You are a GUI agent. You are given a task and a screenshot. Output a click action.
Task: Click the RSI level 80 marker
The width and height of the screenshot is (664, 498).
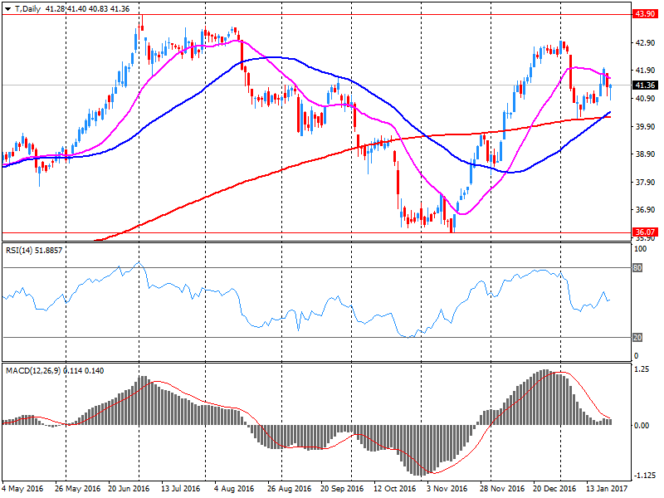pyautogui.click(x=637, y=267)
